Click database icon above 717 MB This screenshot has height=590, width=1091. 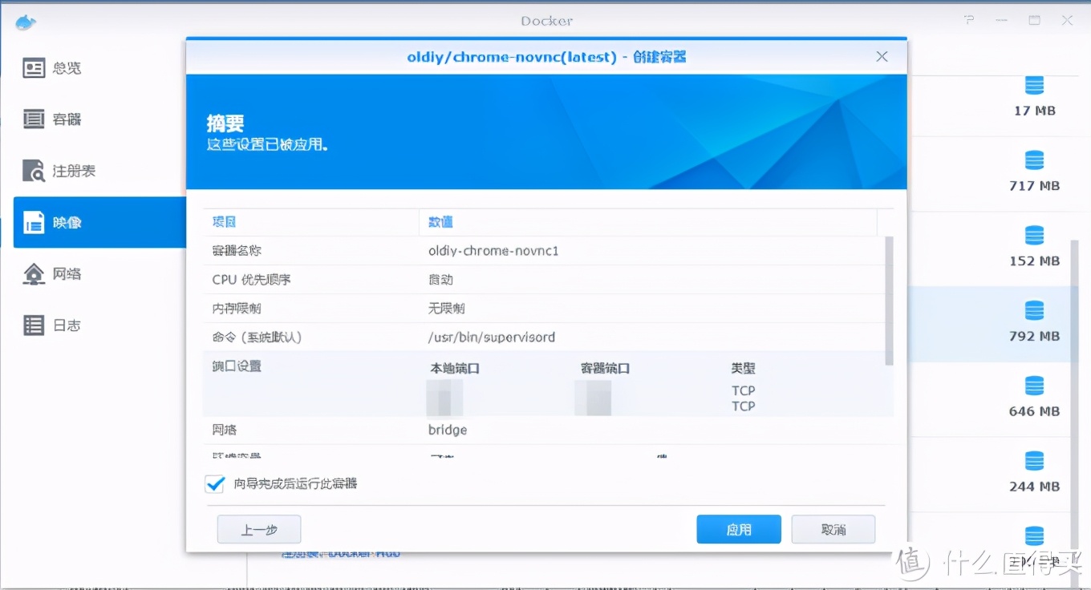(x=1034, y=160)
